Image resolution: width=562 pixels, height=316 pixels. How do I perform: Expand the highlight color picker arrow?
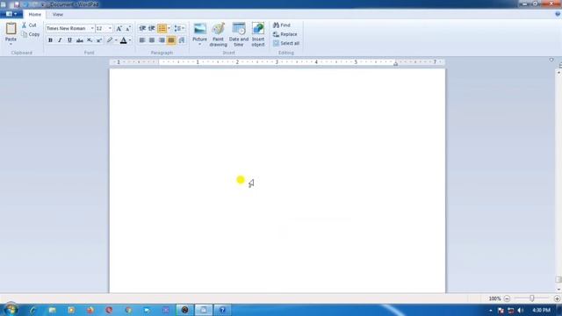point(116,40)
